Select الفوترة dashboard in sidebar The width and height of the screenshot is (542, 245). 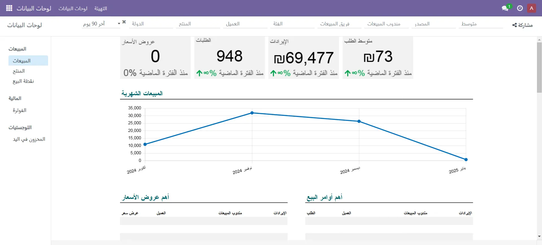pyautogui.click(x=19, y=110)
